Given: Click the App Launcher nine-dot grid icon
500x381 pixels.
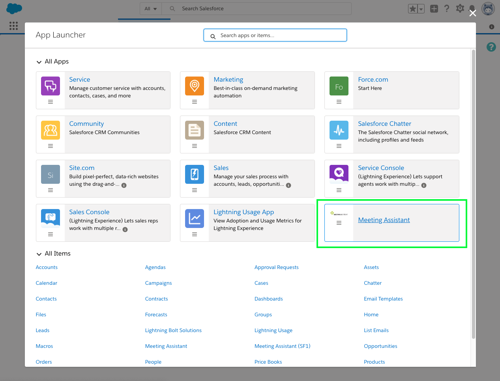Looking at the screenshot, I should (13, 26).
